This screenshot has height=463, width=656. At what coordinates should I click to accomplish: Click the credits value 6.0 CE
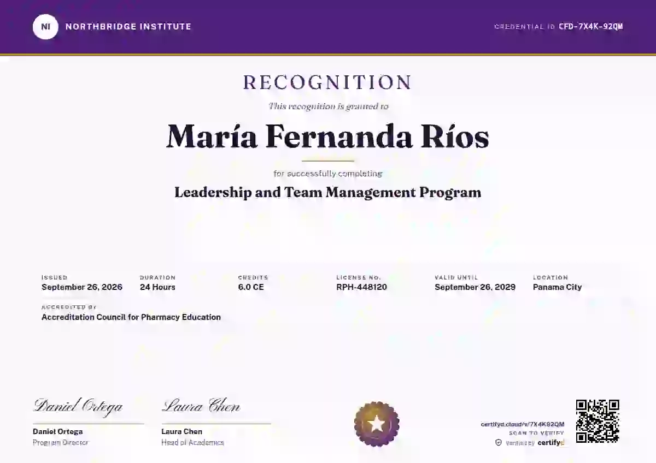point(251,287)
